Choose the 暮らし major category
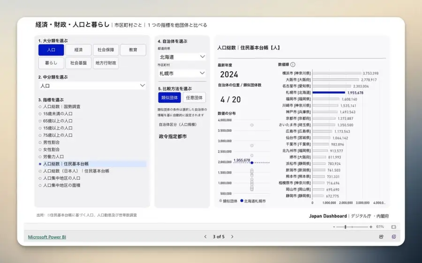Image resolution: width=422 pixels, height=263 pixels. point(51,63)
